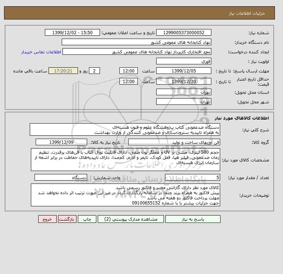Screen dimensions: 283x274
Task: Open اطلاعات تماس خریدار link
Action: coord(41,52)
